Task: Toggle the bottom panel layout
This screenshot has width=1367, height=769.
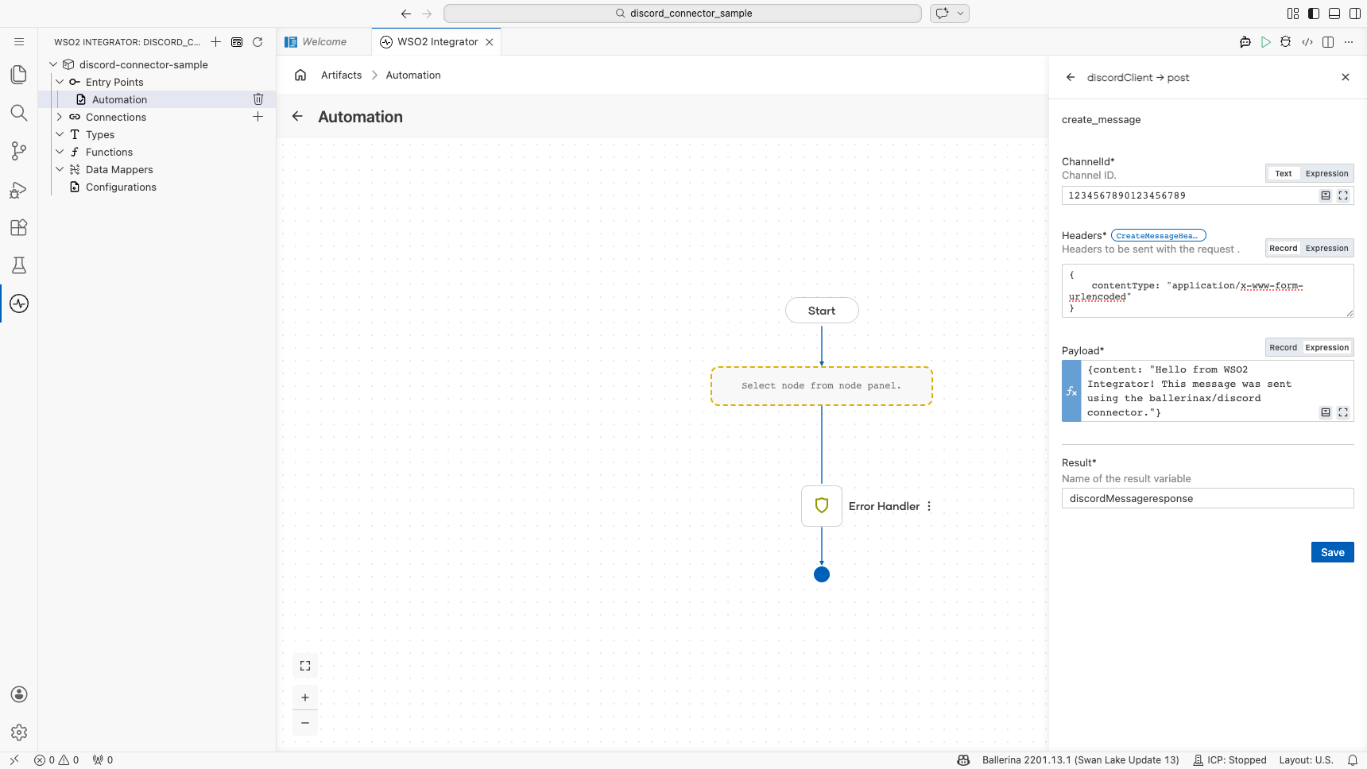Action: click(1334, 14)
